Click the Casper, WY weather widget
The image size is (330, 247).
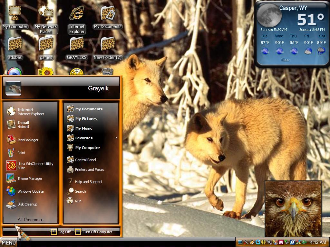pyautogui.click(x=292, y=33)
